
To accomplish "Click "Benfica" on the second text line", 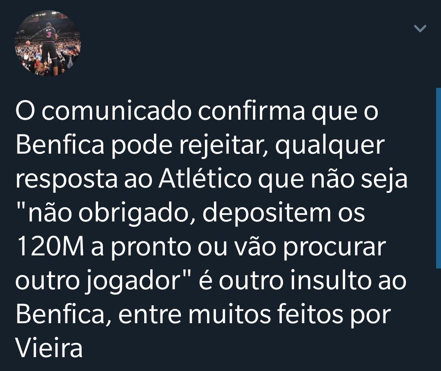I will tap(60, 145).
